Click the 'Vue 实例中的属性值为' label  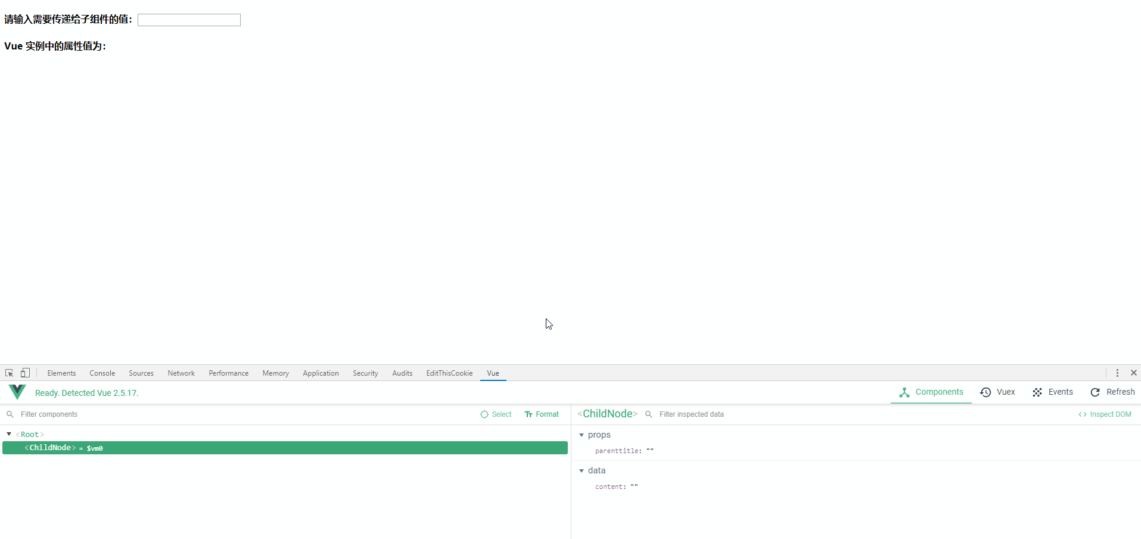(x=55, y=46)
